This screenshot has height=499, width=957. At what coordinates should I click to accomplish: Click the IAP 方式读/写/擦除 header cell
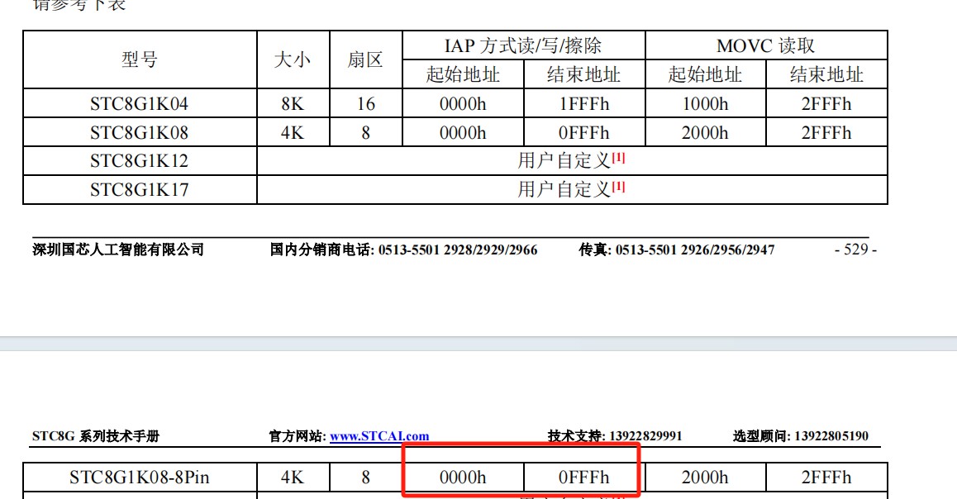click(523, 45)
